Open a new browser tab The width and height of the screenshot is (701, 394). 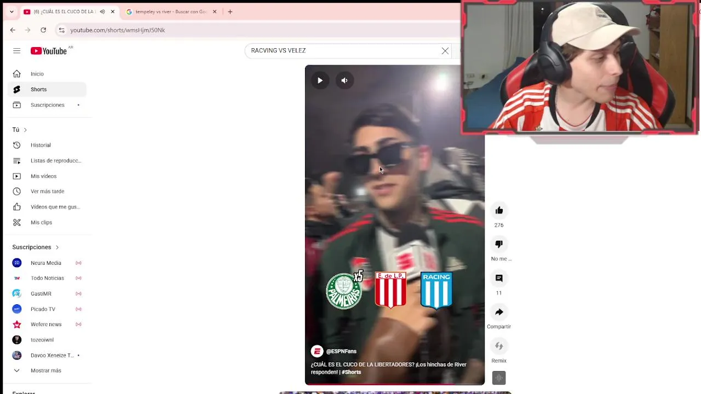[x=230, y=11]
